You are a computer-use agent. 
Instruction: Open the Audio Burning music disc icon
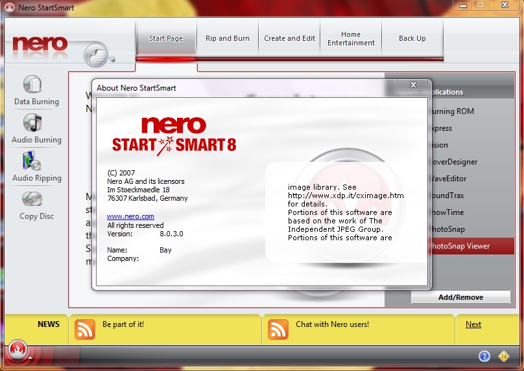click(x=32, y=122)
